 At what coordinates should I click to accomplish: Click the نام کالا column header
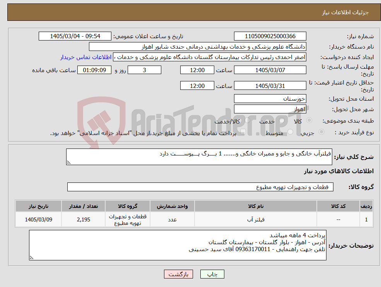click(x=256, y=206)
